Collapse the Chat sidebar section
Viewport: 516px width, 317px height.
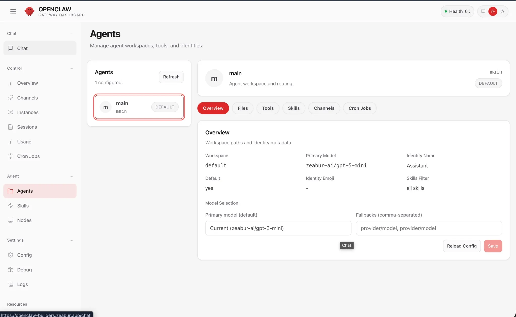pyautogui.click(x=72, y=34)
